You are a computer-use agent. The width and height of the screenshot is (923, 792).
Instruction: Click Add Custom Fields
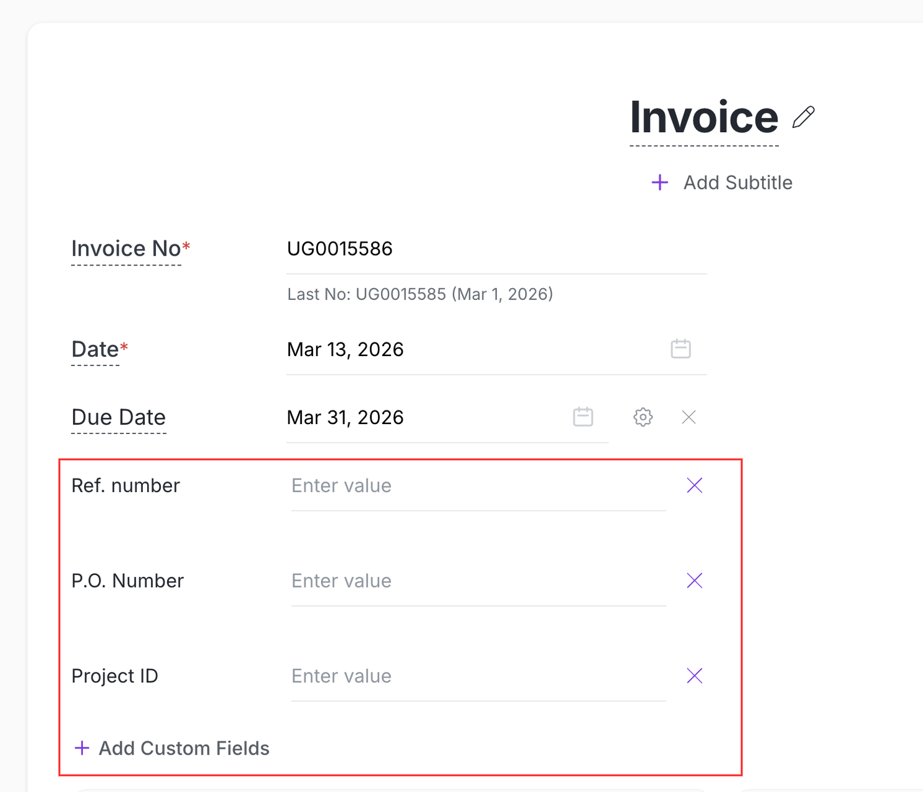pyautogui.click(x=172, y=748)
